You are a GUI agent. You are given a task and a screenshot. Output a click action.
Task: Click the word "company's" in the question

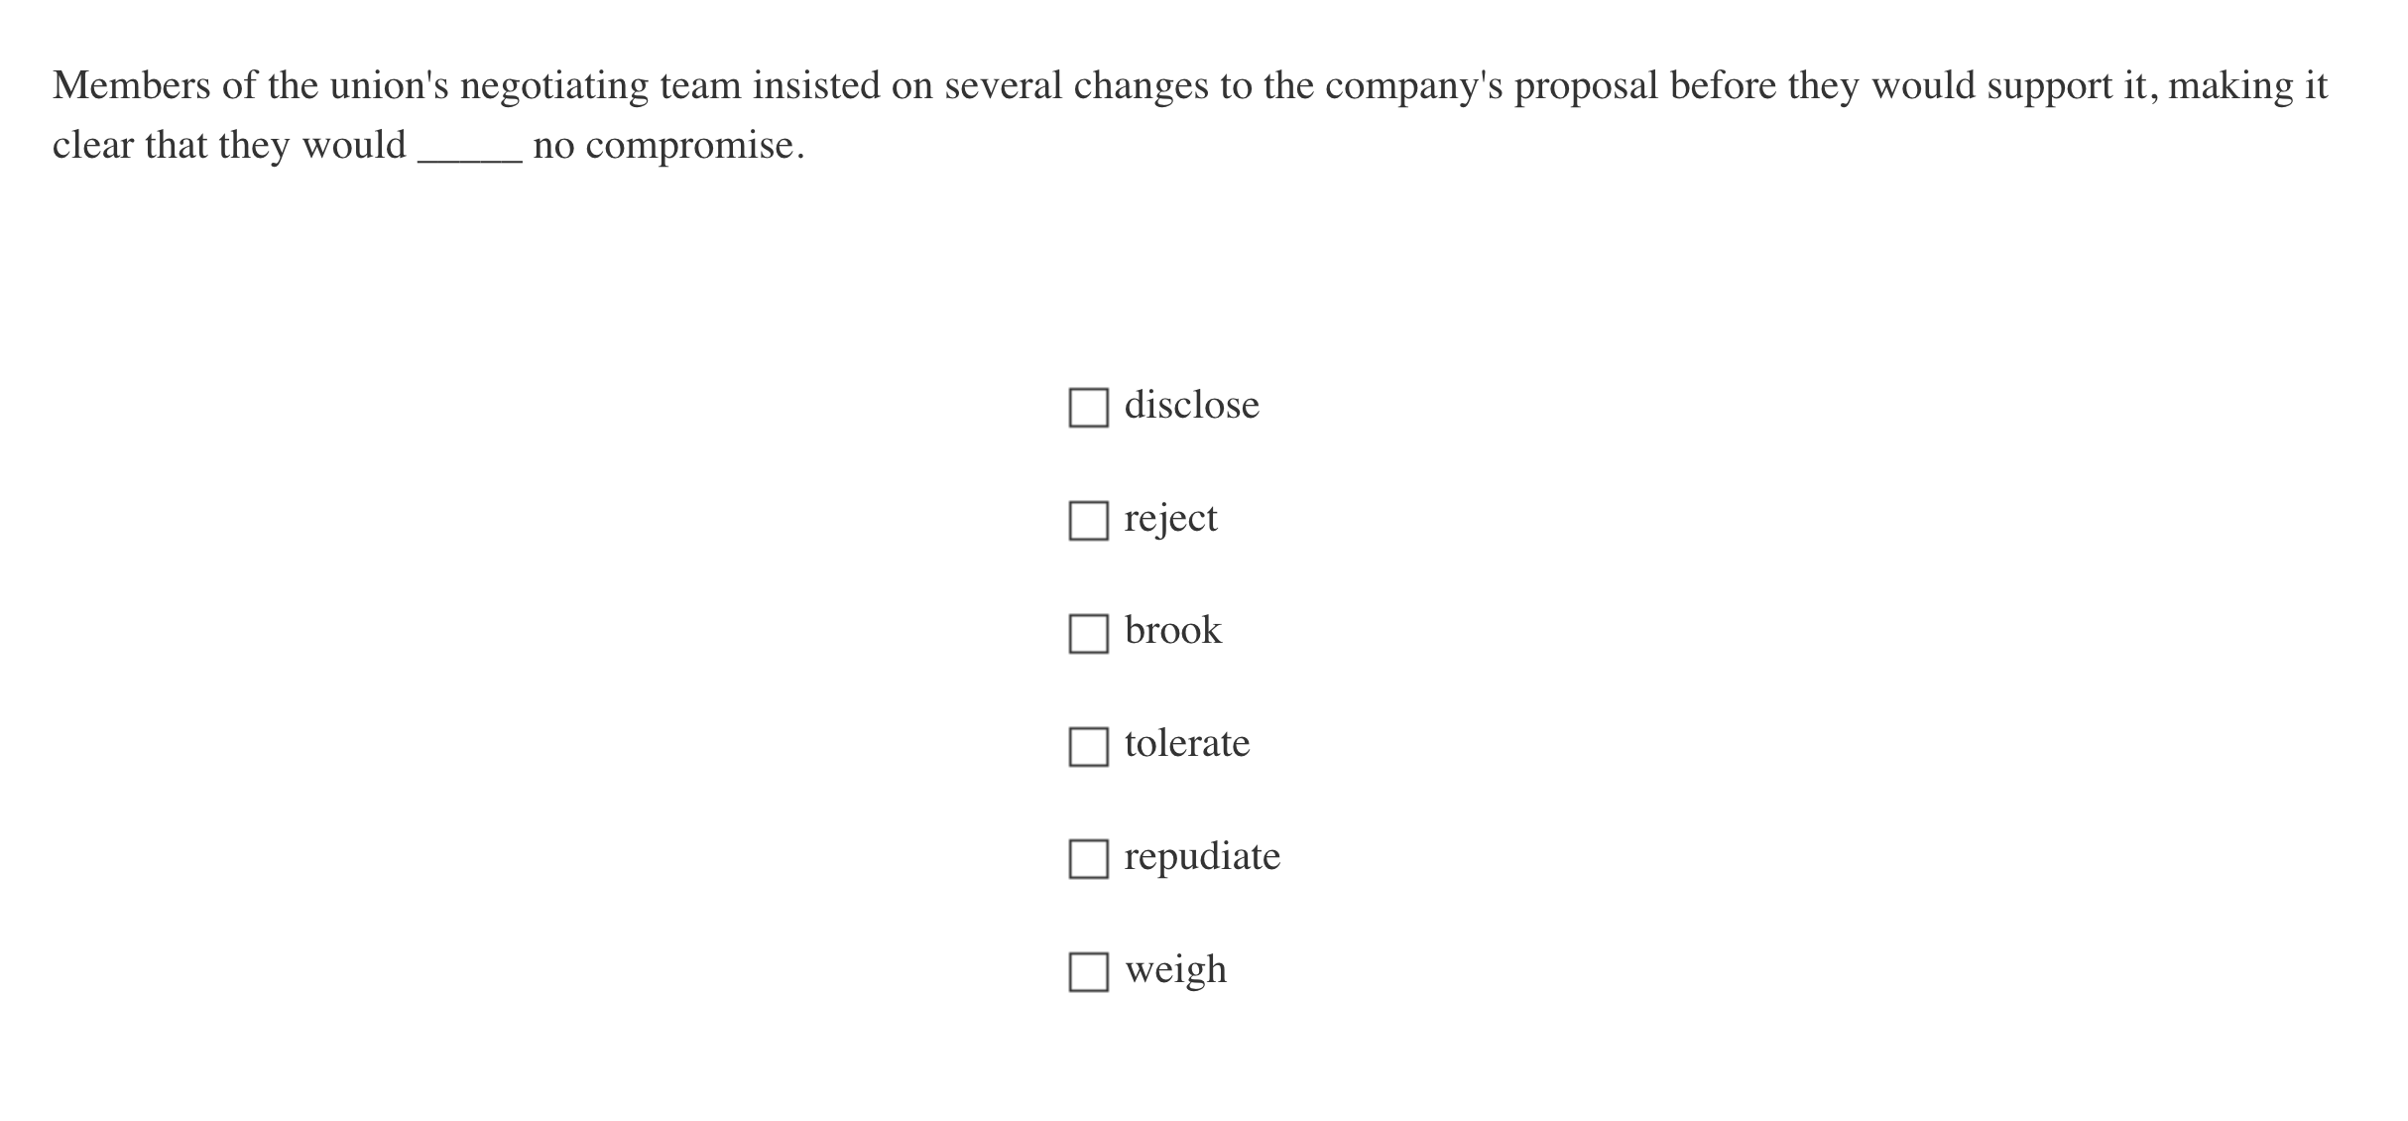point(1412,86)
